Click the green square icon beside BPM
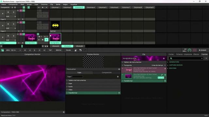The image size is (209, 117). pos(2,50)
